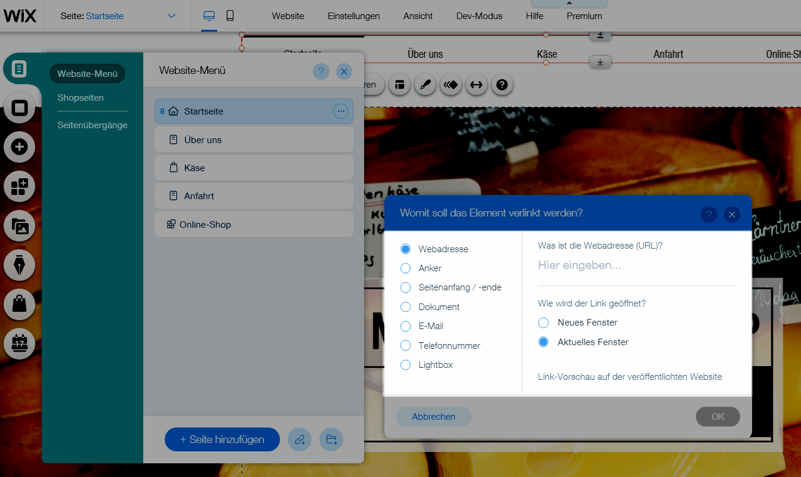The height and width of the screenshot is (477, 801).
Task: Click the Abbrechen button
Action: pos(434,417)
